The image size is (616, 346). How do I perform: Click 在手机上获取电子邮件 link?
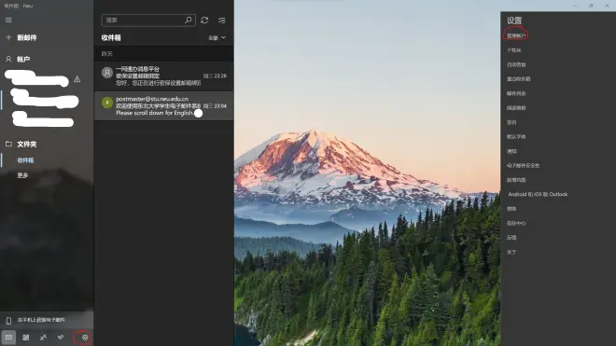[x=41, y=320]
